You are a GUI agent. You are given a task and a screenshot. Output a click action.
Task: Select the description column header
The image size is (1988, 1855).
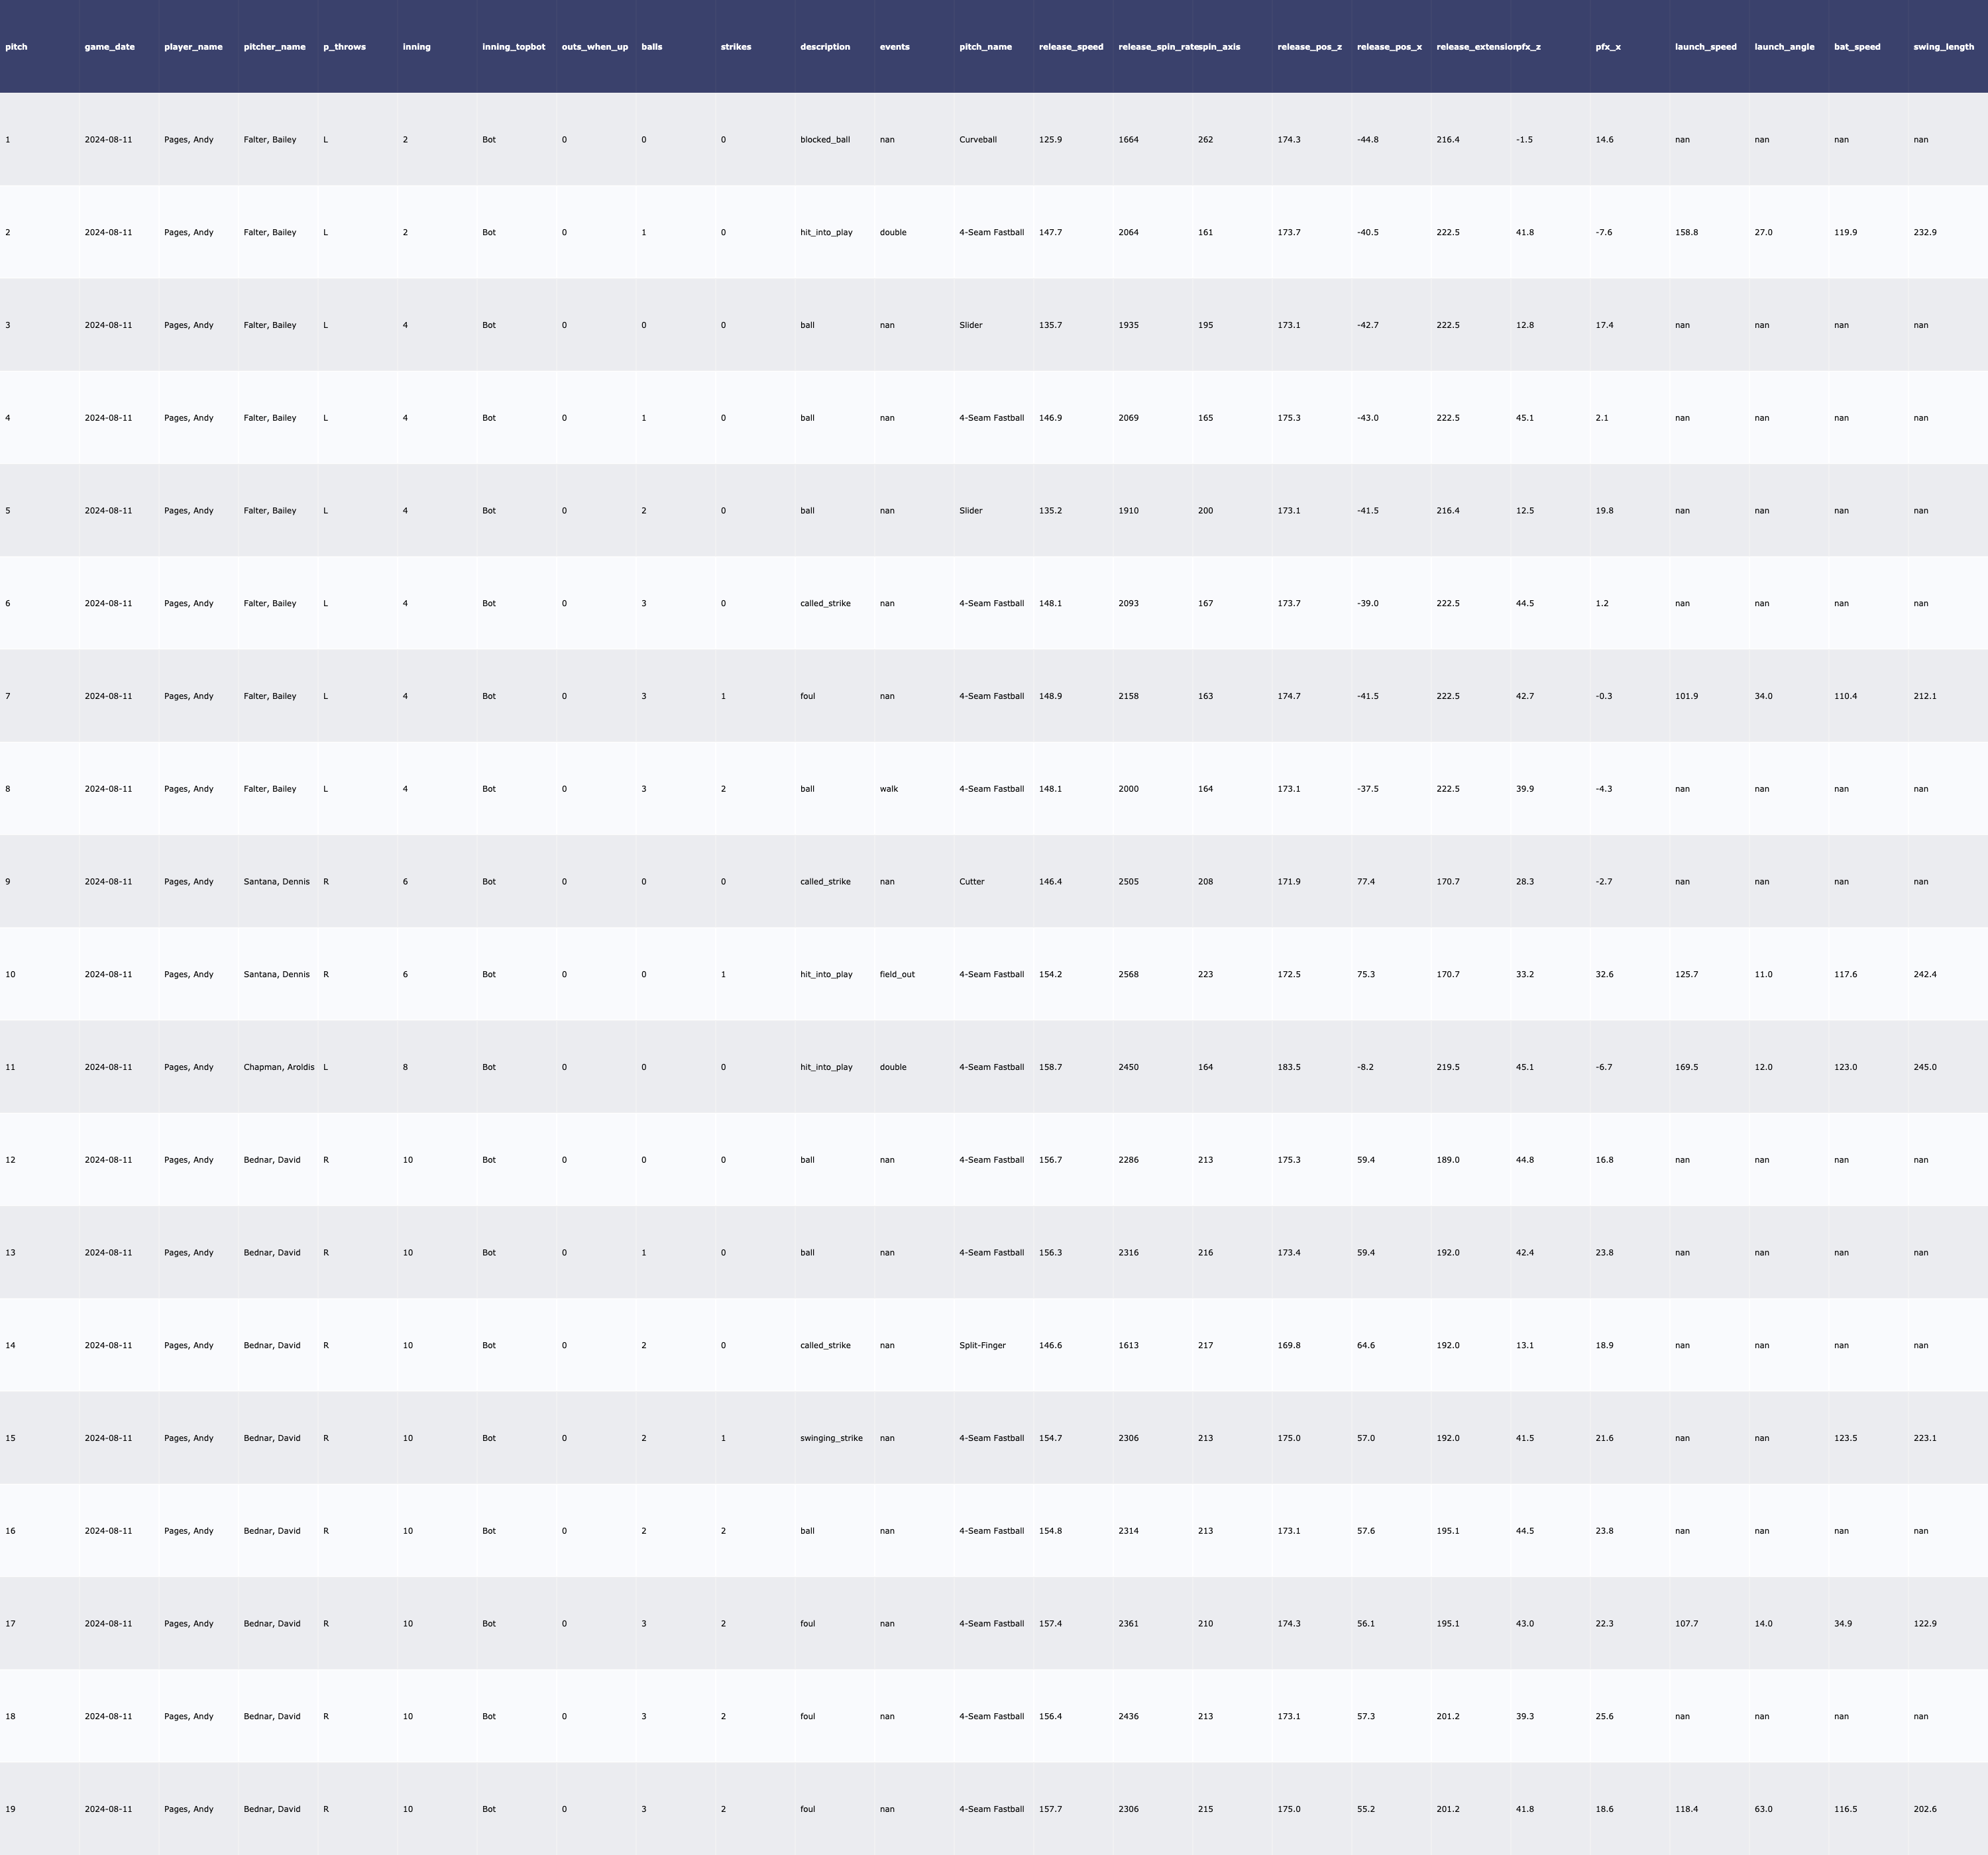tap(825, 47)
